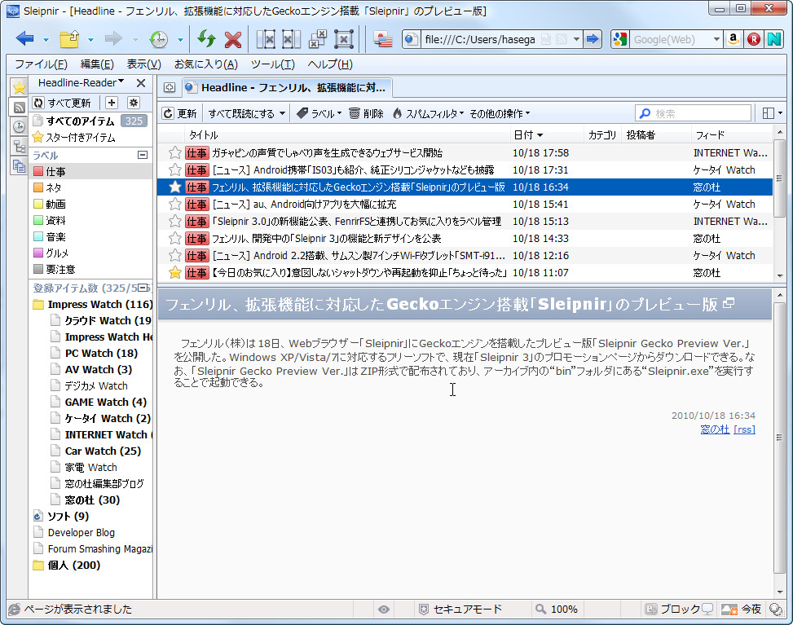Open the history clock sidebar panel
The height and width of the screenshot is (625, 793).
20,126
